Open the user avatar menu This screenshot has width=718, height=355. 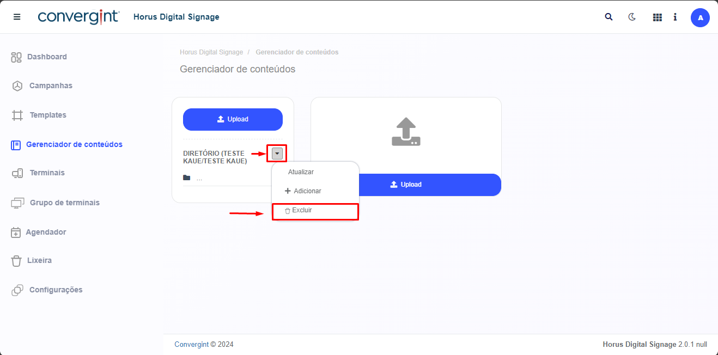(x=700, y=17)
